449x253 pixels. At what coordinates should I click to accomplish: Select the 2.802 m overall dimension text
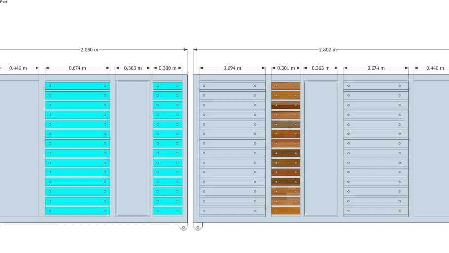(328, 50)
